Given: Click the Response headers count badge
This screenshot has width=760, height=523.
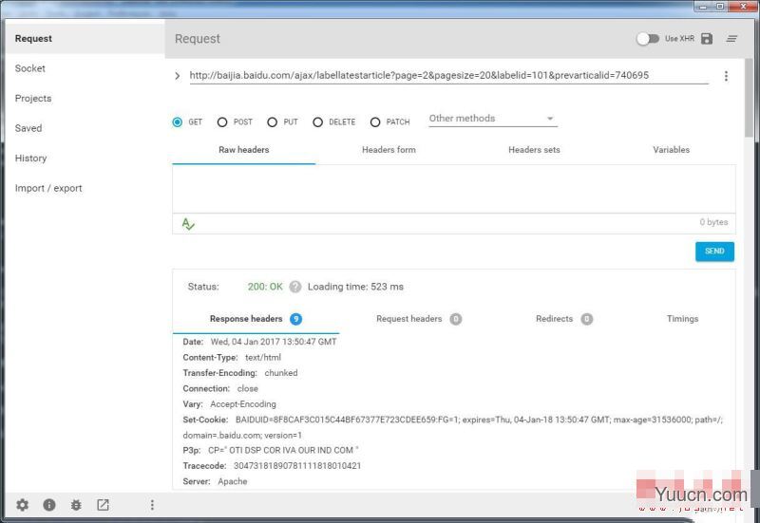Looking at the screenshot, I should tap(295, 319).
